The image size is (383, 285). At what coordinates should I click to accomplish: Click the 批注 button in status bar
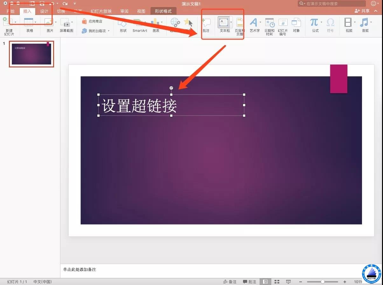(x=249, y=282)
